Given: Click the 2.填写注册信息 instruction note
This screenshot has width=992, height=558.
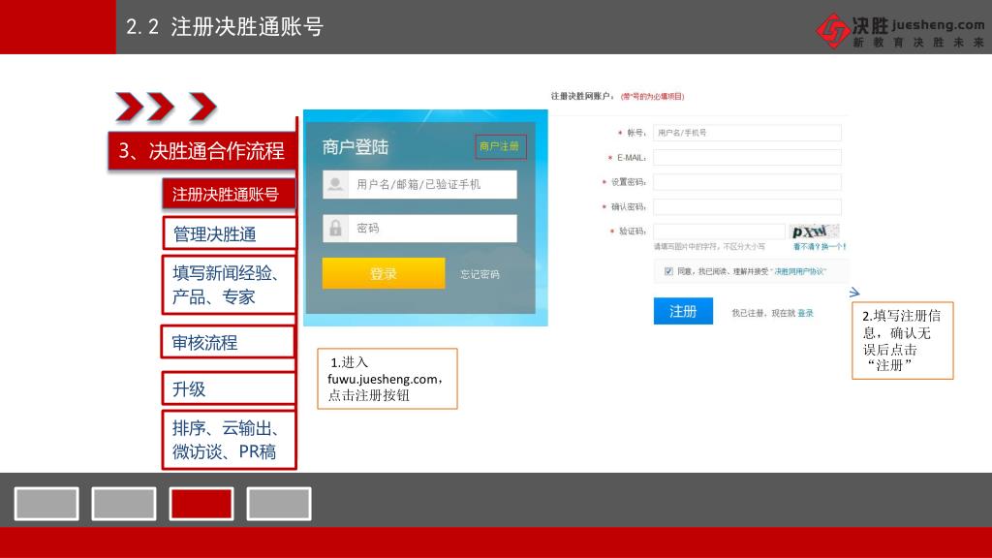Looking at the screenshot, I should [x=902, y=340].
